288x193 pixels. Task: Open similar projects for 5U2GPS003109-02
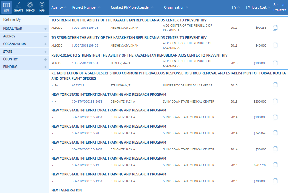coord(275,45)
